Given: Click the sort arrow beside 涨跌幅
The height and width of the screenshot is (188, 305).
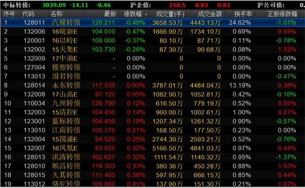Looking at the screenshot, I should 146,15.
